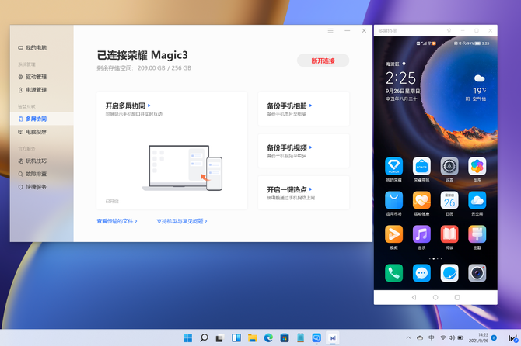The height and width of the screenshot is (346, 521).
Task: Open 应用市场 (AppGallery) on phone screen
Action: pyautogui.click(x=394, y=200)
